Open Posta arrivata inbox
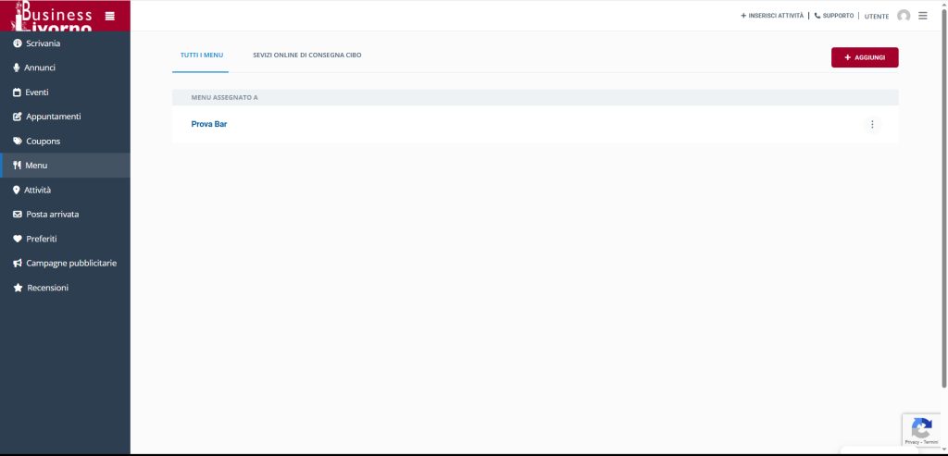The height and width of the screenshot is (456, 948). coord(52,215)
